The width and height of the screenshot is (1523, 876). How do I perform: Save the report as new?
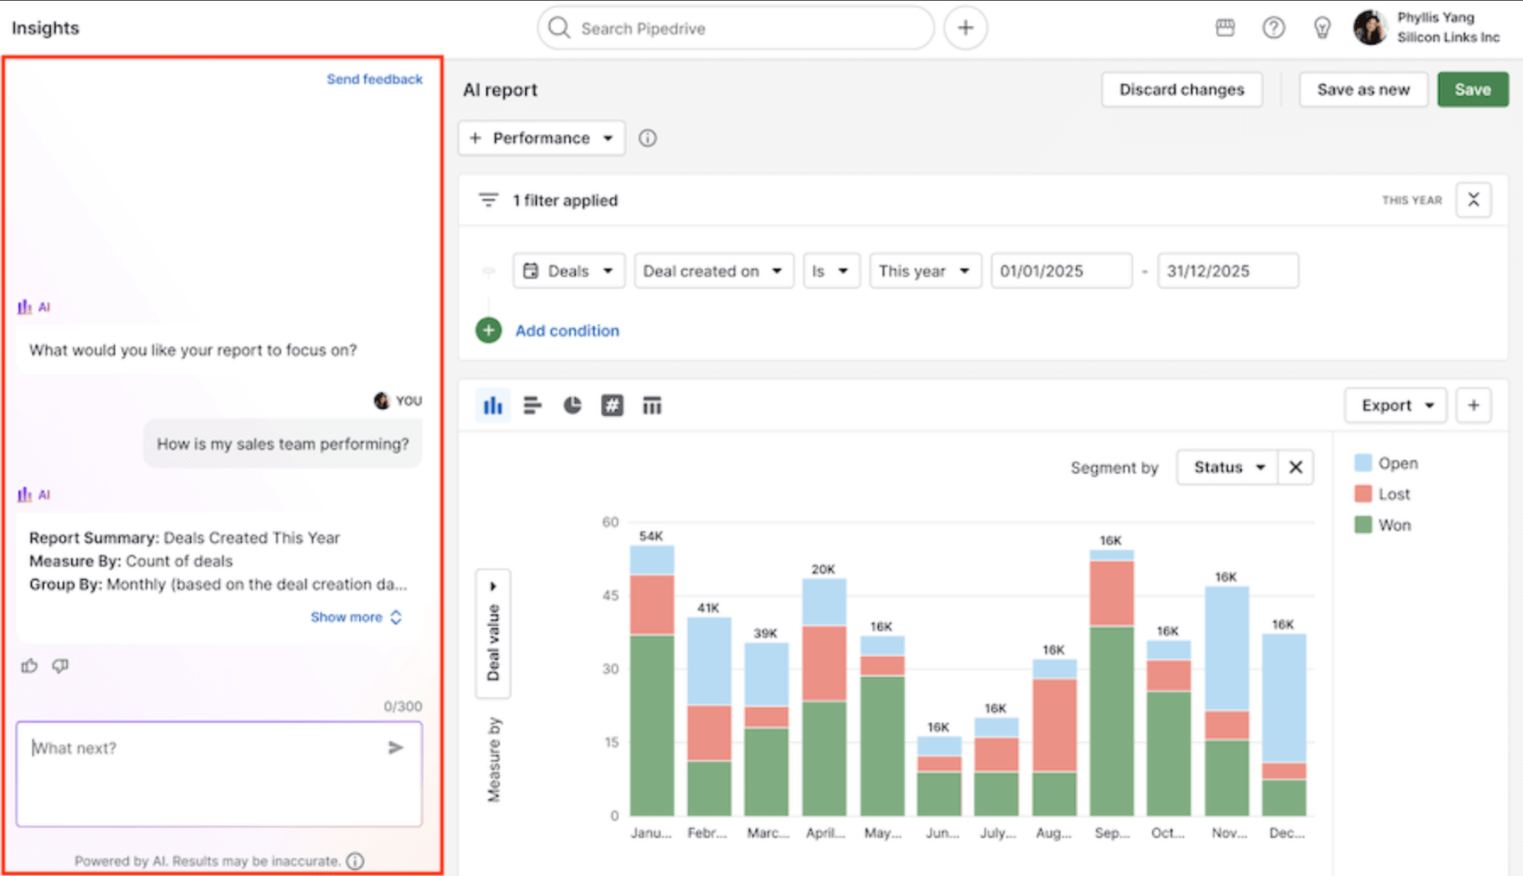1363,89
